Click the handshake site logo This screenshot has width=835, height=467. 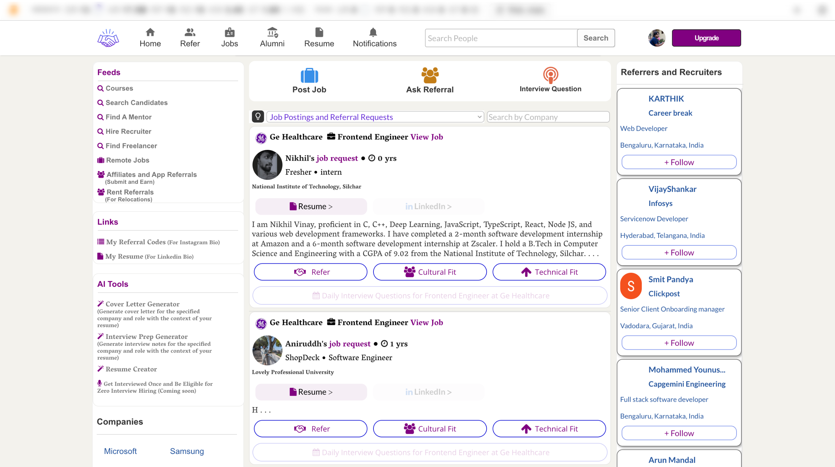tap(108, 38)
